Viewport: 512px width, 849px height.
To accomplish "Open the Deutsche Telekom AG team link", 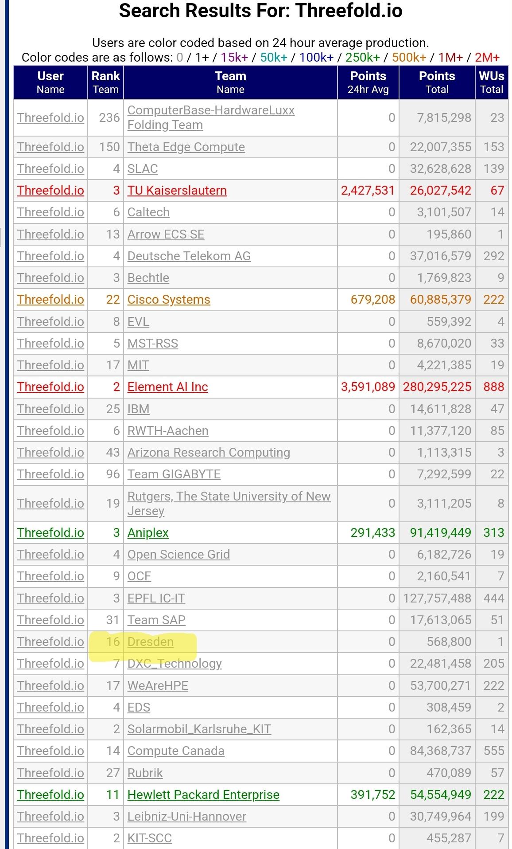I will coord(189,256).
